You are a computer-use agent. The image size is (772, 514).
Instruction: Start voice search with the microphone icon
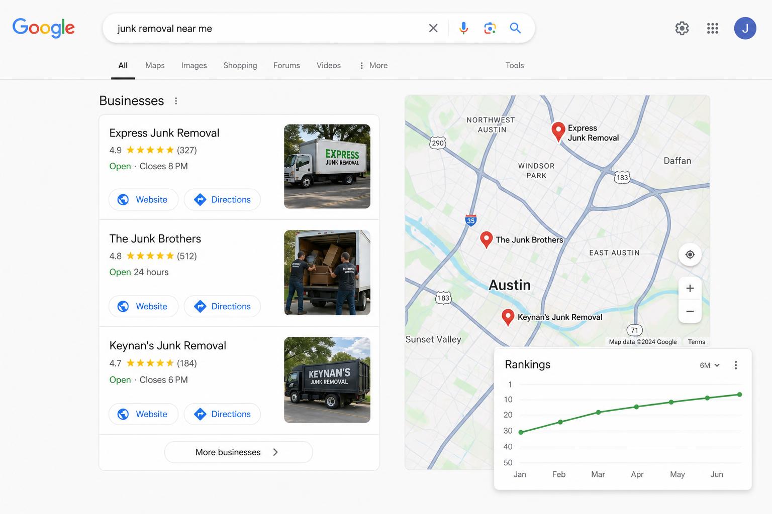tap(464, 28)
